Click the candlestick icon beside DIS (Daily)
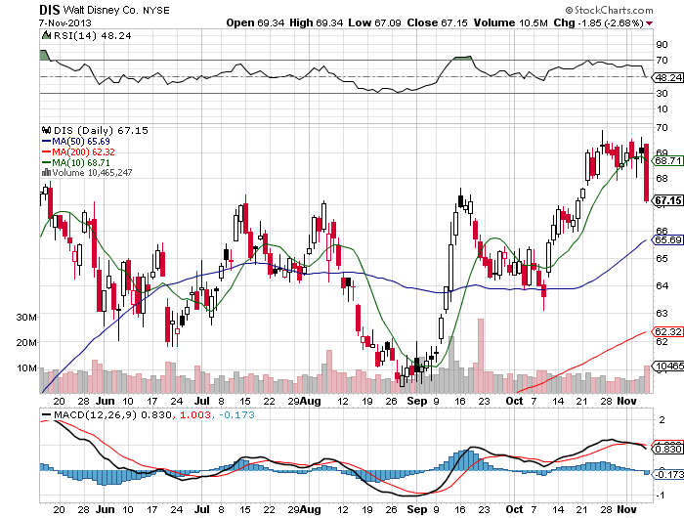684x518 pixels. [x=46, y=130]
